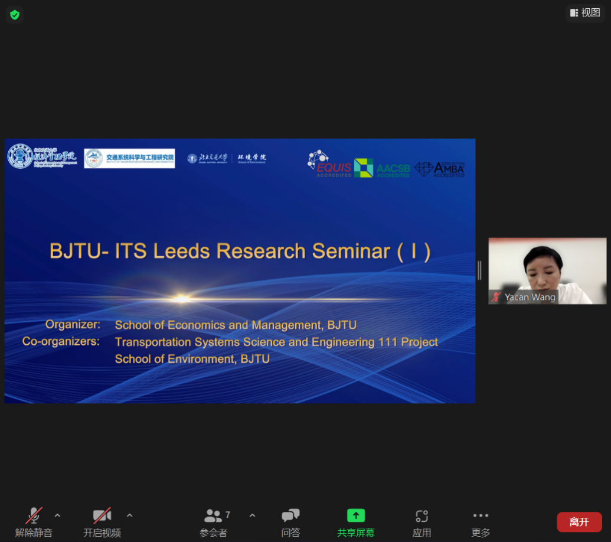Screen dimensions: 611x542
Task: Click the 交通系统科学与工程研究院 logo
Action: click(x=129, y=158)
